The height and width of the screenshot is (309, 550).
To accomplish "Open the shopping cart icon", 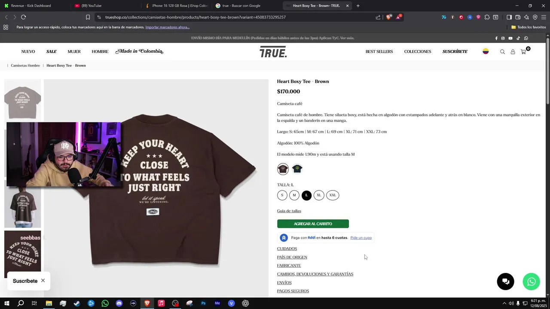I will click(523, 51).
